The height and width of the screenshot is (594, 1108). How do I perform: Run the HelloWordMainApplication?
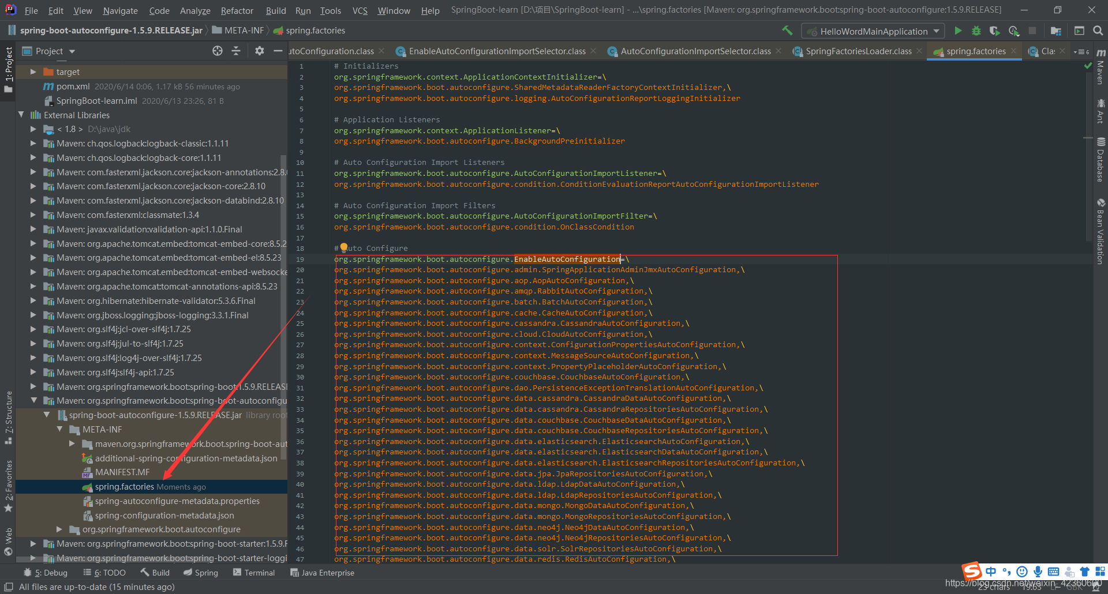click(958, 31)
